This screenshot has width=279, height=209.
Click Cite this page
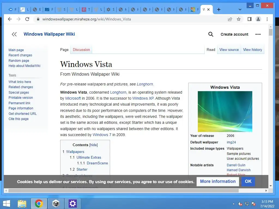pos(19,119)
